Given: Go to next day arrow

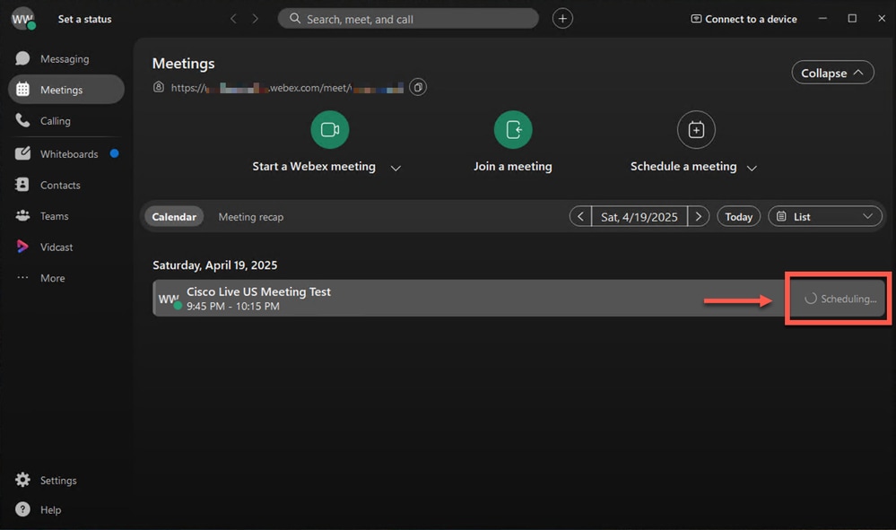Looking at the screenshot, I should [699, 216].
